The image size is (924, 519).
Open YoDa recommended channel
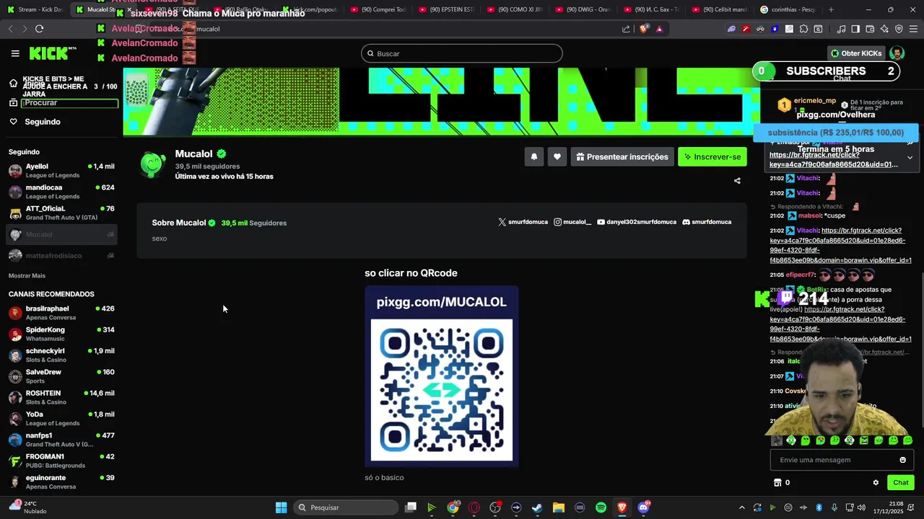61,418
